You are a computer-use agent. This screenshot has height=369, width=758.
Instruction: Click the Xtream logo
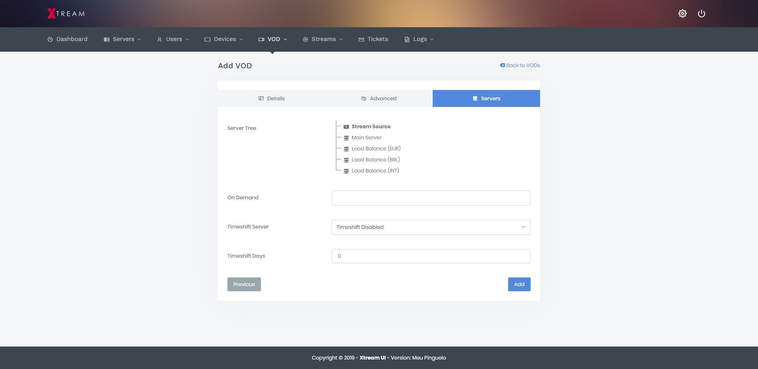[66, 13]
